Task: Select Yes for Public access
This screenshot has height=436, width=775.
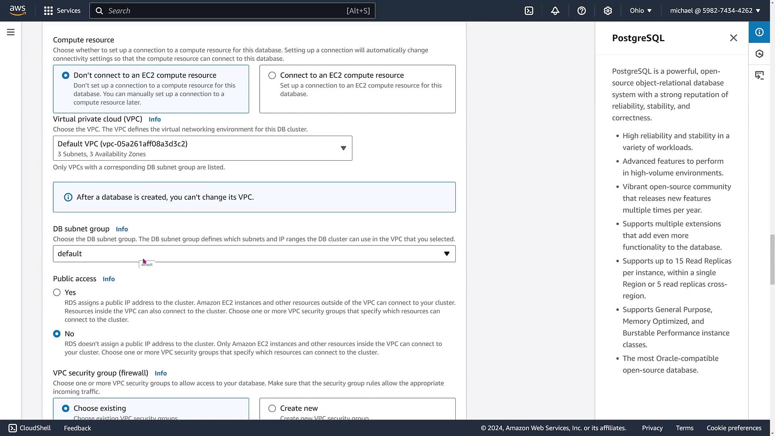Action: pos(57,293)
